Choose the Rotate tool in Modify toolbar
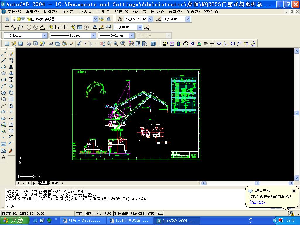The width and height of the screenshot is (300, 225). coord(11,93)
